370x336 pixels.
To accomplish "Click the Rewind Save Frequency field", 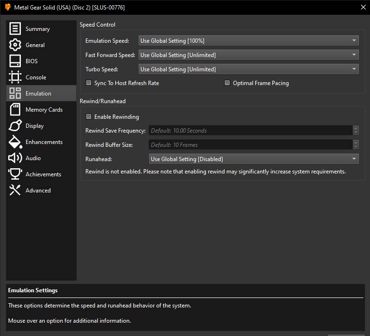I will tap(250, 130).
